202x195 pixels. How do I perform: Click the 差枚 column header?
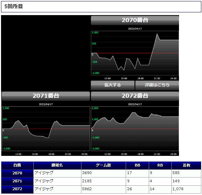click(186, 165)
